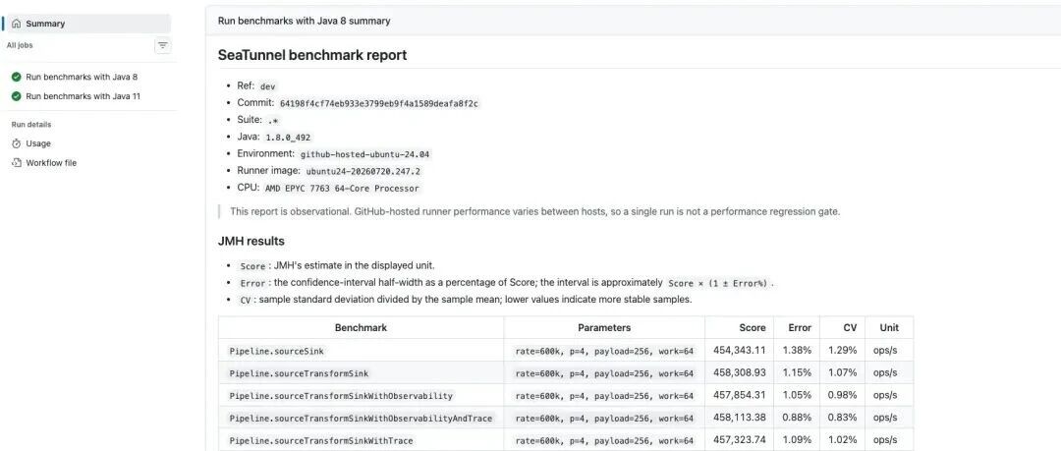Click green check icon for Java 8 job
Viewport: 1061px width, 451px height.
coord(17,78)
